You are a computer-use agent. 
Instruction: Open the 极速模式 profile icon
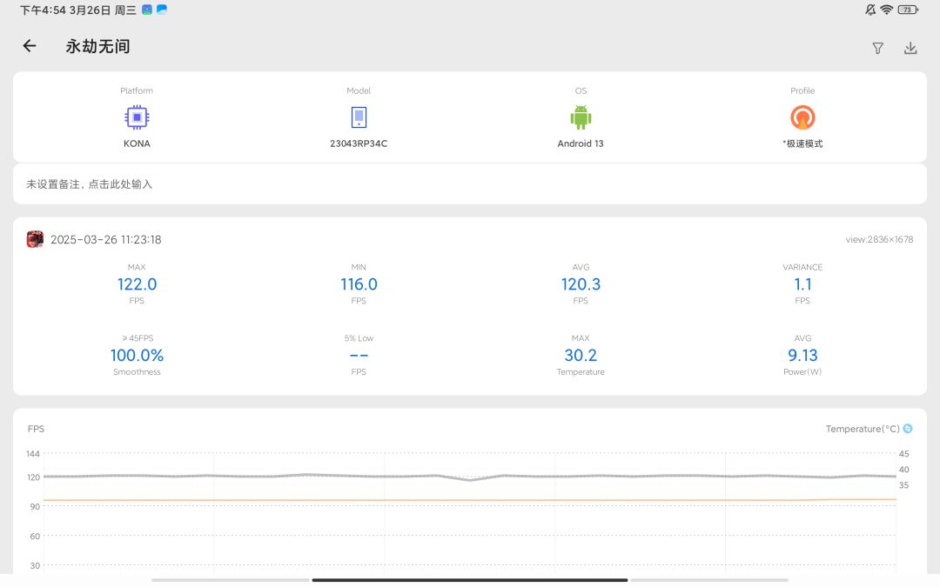point(802,117)
